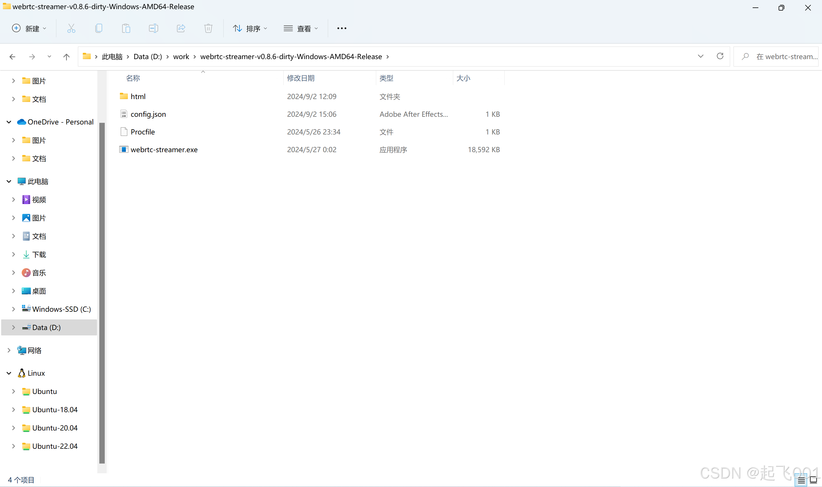Click the Cut scissors icon
The height and width of the screenshot is (487, 822).
(71, 29)
